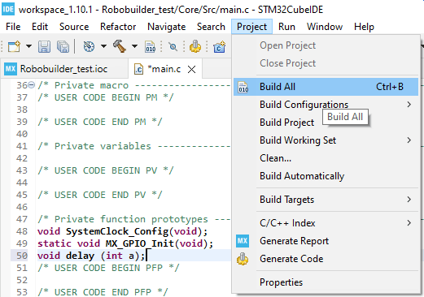Click the new C source toolbar icon

tap(219, 47)
